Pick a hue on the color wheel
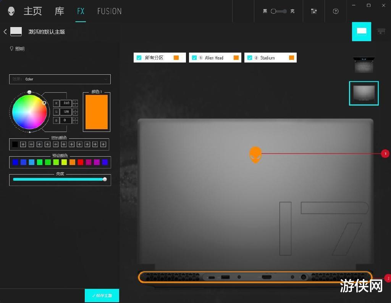391x303 pixels. click(29, 112)
